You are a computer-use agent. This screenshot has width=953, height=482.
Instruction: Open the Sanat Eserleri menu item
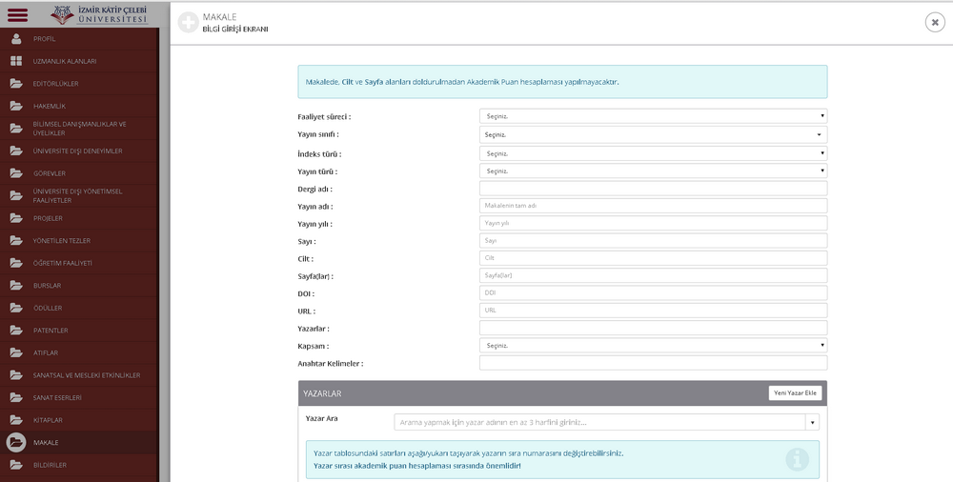click(57, 397)
